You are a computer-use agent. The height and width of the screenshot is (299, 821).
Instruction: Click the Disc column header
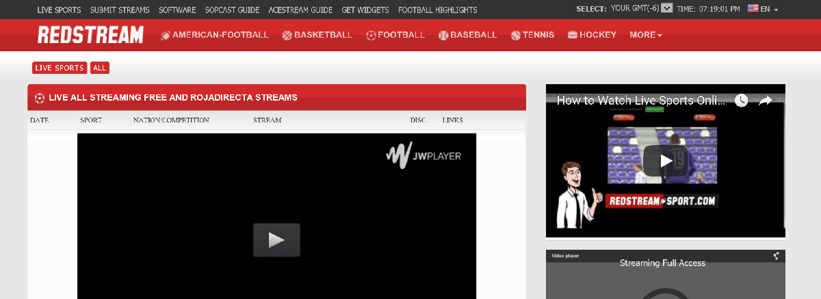pos(418,120)
